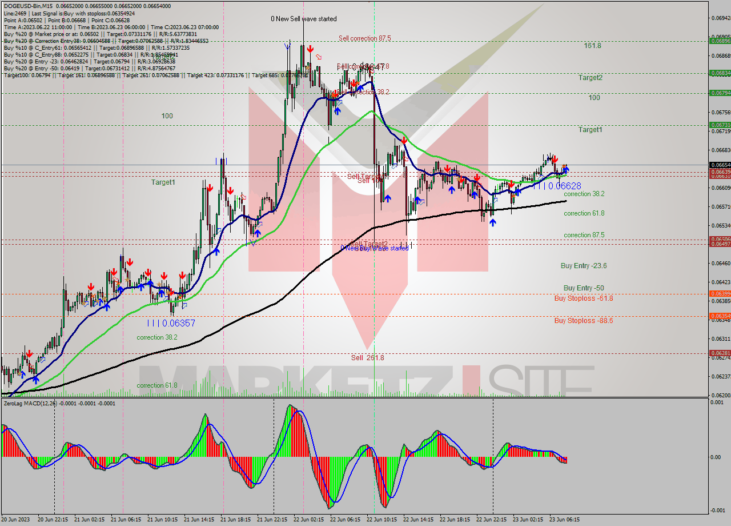Select the '22 Jun 06:15' time label
Screen dimensions: 731x526
pos(346,520)
